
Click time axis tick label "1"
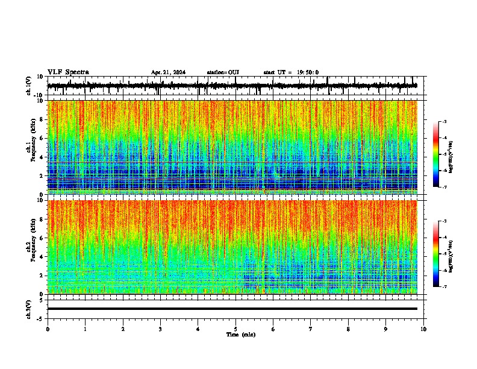85,329
